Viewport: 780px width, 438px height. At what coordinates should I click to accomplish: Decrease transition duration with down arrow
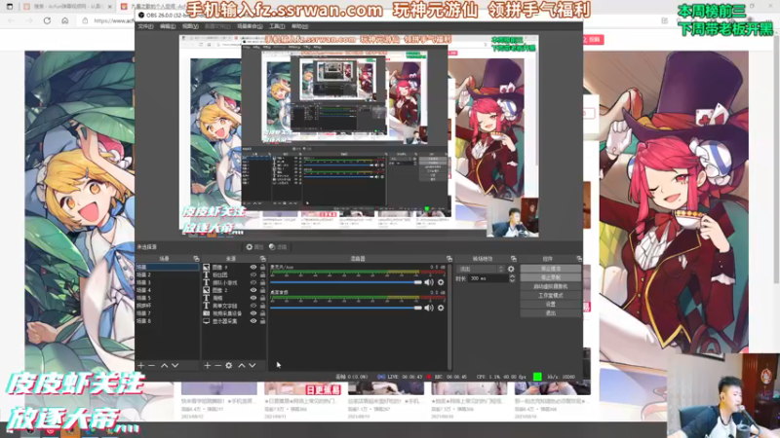click(512, 281)
